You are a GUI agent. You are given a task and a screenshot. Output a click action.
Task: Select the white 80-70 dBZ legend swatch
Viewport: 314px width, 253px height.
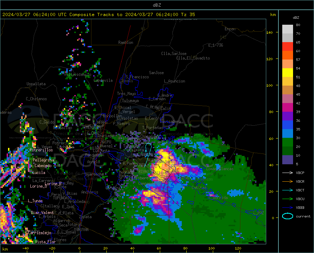287,29
